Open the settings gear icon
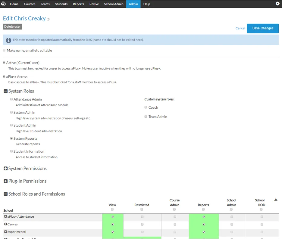The width and height of the screenshot is (282, 239). [x=277, y=4]
